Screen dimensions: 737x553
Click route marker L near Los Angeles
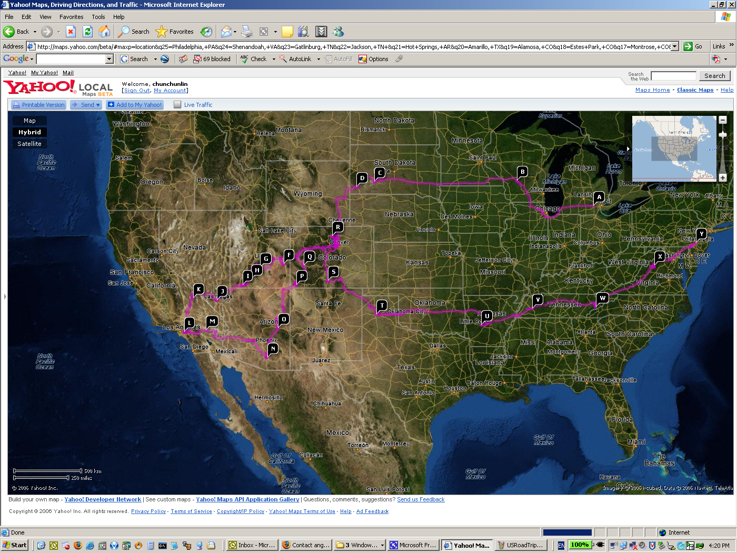[x=190, y=322]
